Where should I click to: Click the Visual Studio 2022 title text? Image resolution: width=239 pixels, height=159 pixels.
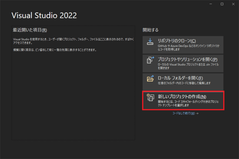point(44,15)
